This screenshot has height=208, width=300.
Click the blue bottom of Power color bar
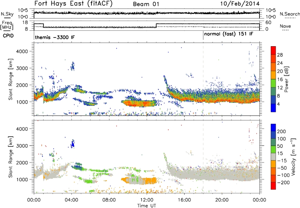point(273,108)
